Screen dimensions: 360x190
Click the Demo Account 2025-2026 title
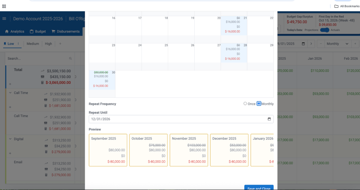pyautogui.click(x=38, y=19)
